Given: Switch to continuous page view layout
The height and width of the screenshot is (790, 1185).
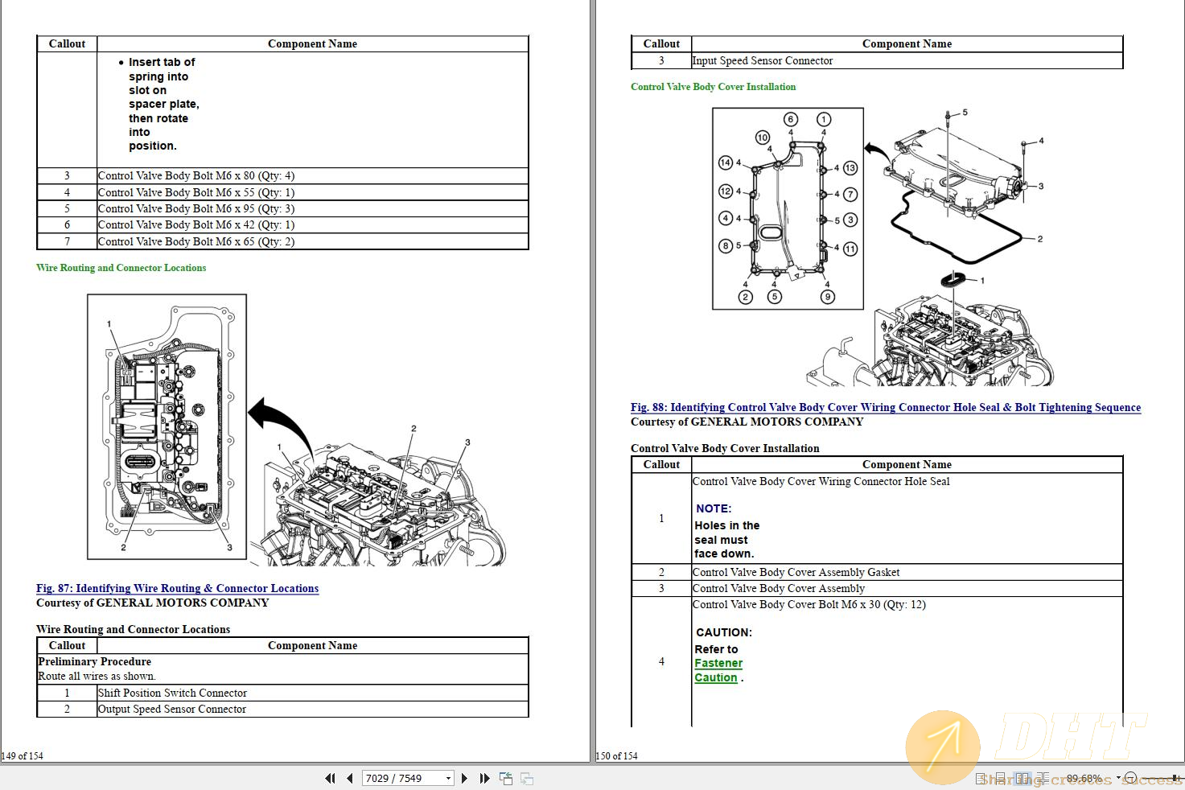Looking at the screenshot, I should point(1000,778).
